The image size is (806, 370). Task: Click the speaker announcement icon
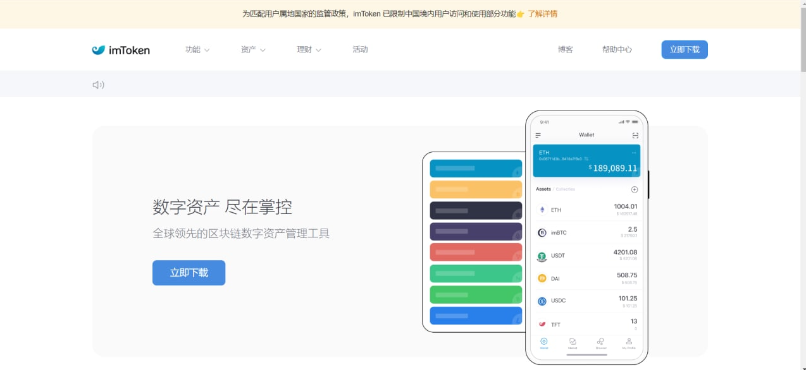click(x=98, y=85)
